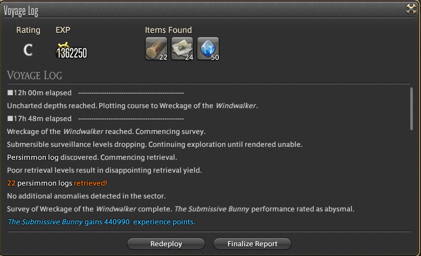Click the persimmon log item icon

point(156,48)
